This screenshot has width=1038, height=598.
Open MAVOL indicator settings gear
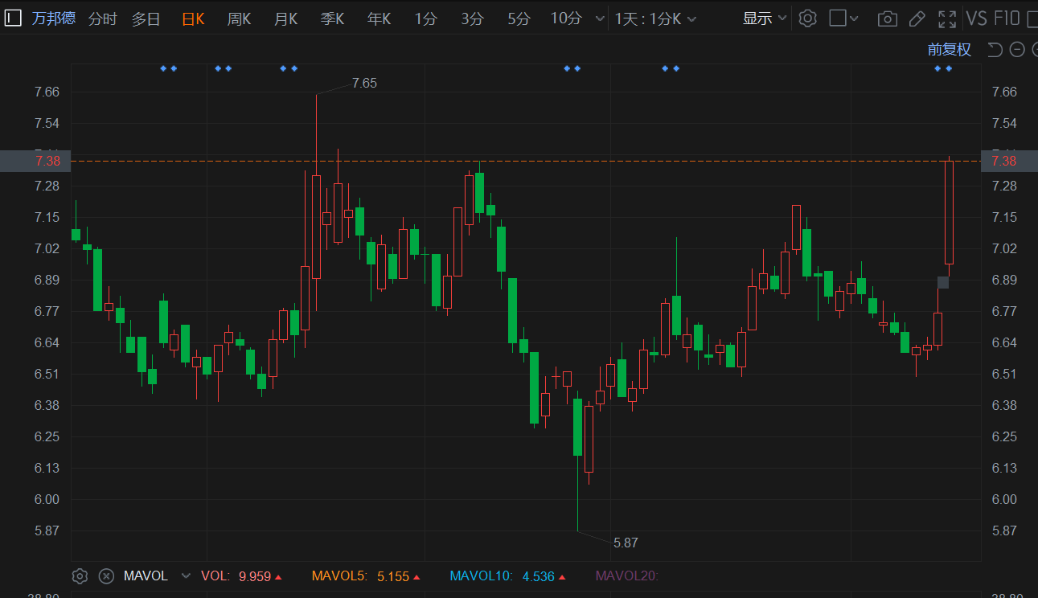80,575
